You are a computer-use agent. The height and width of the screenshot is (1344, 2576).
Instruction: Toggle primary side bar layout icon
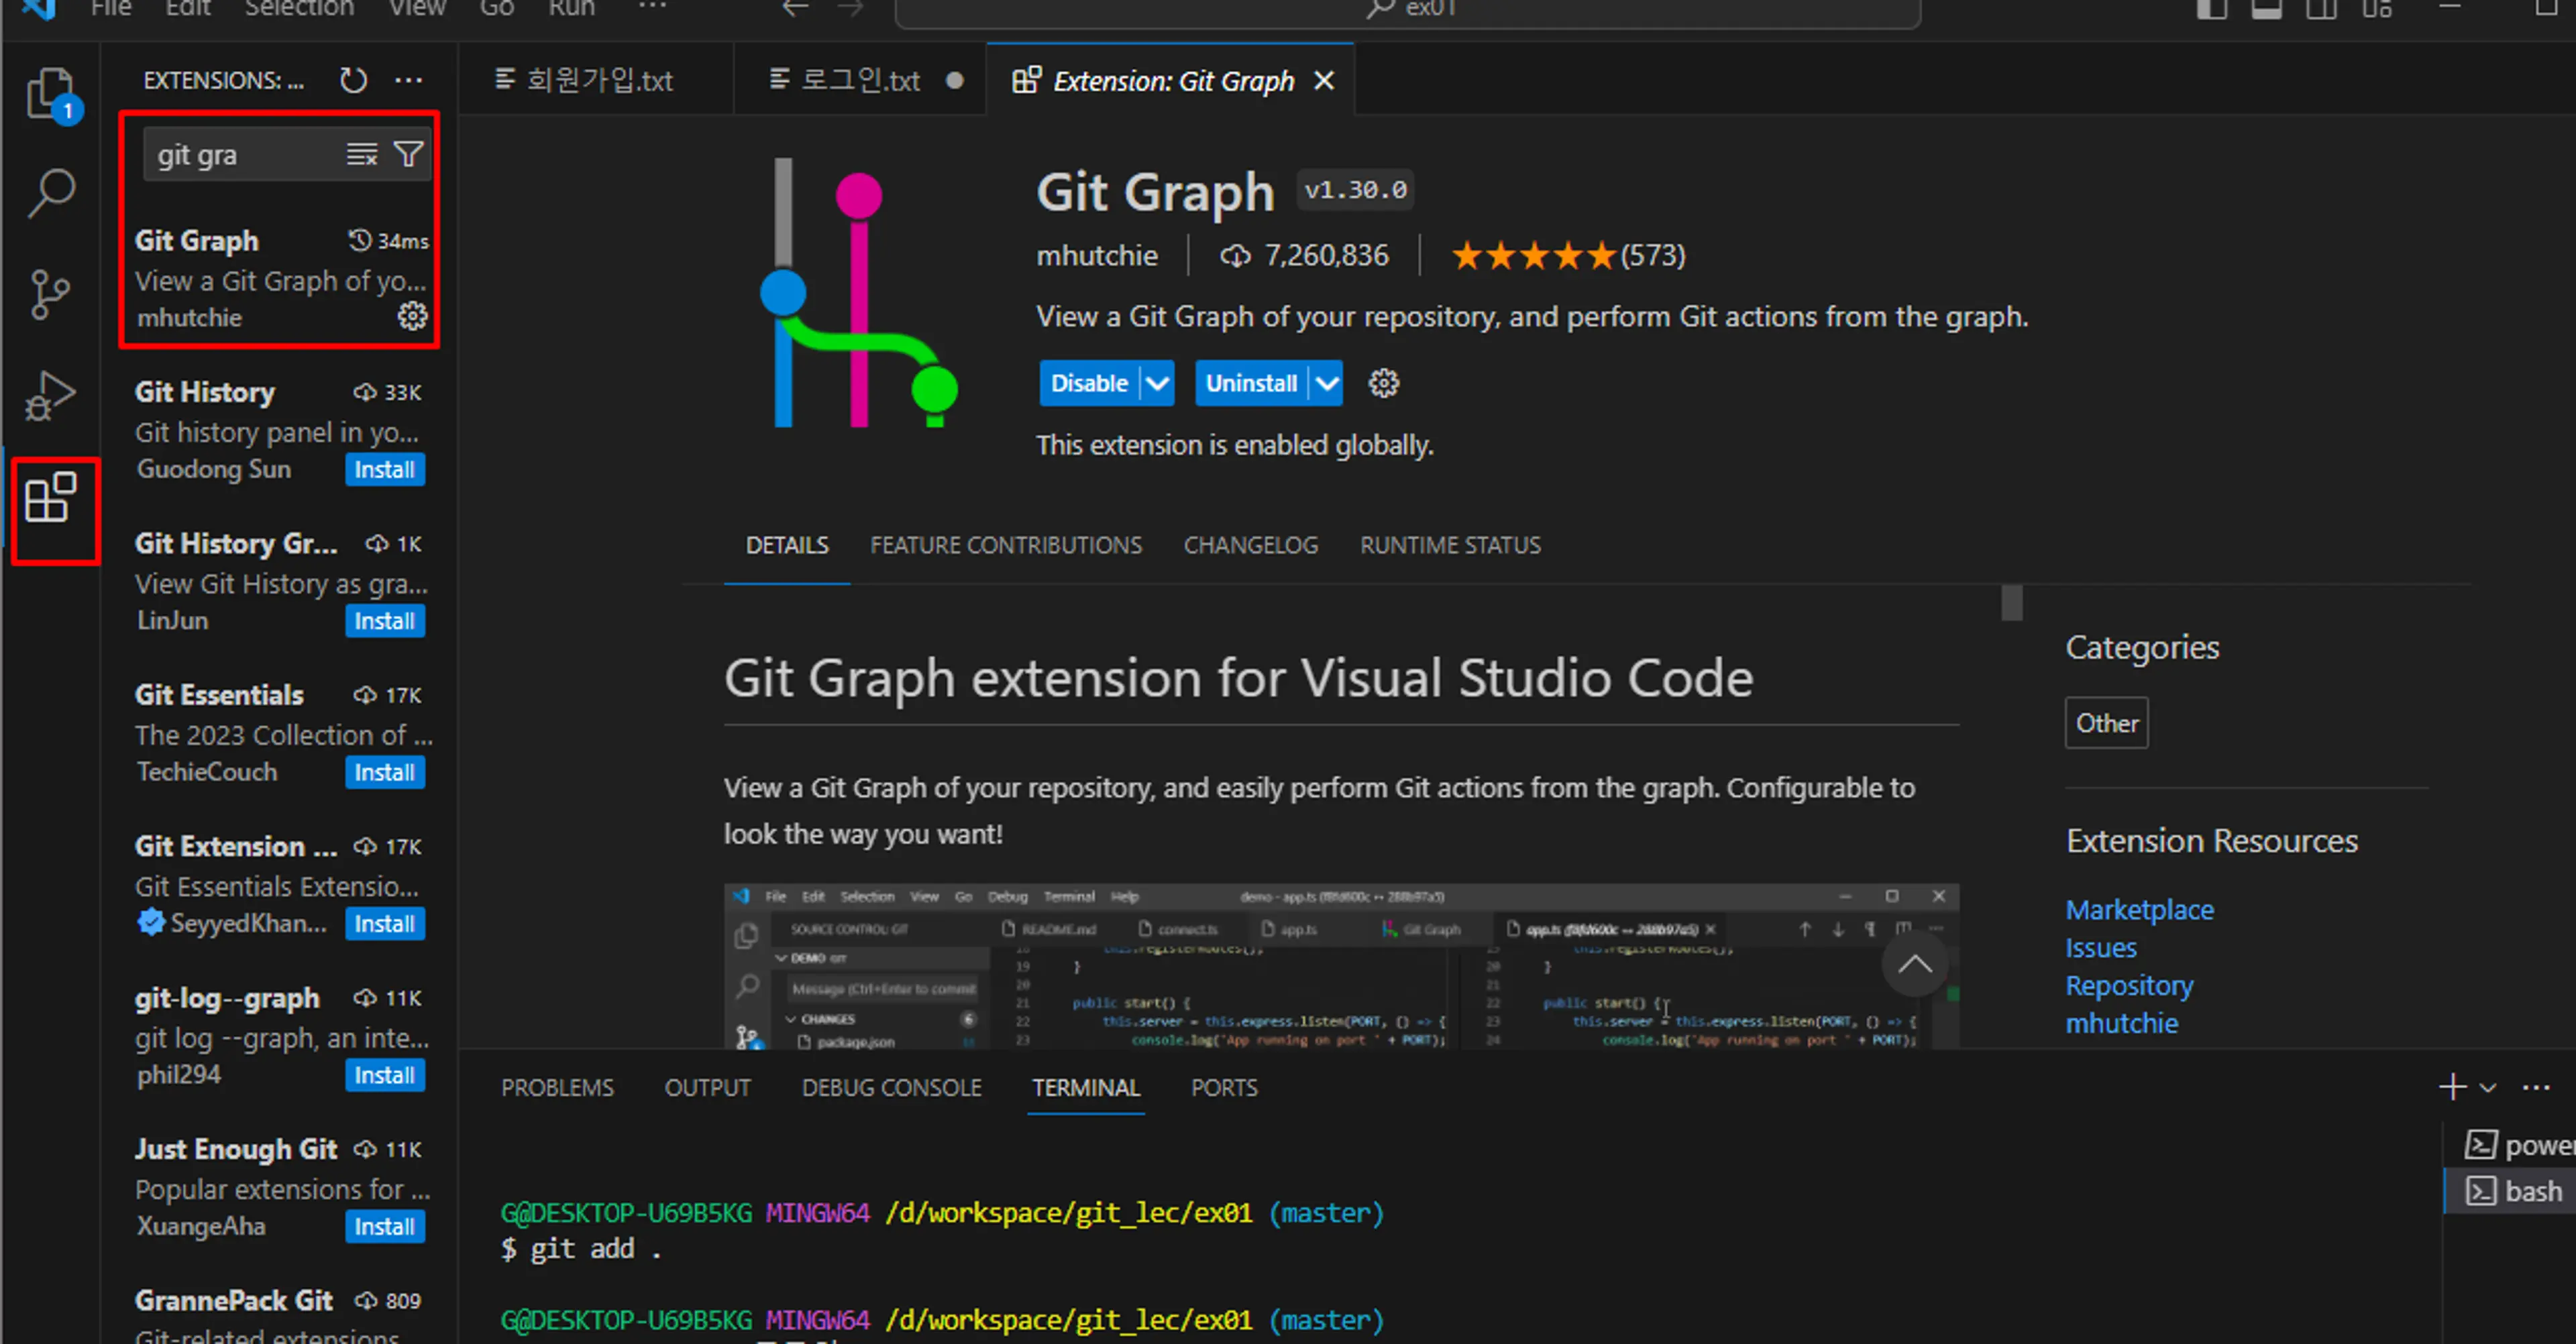(2211, 9)
